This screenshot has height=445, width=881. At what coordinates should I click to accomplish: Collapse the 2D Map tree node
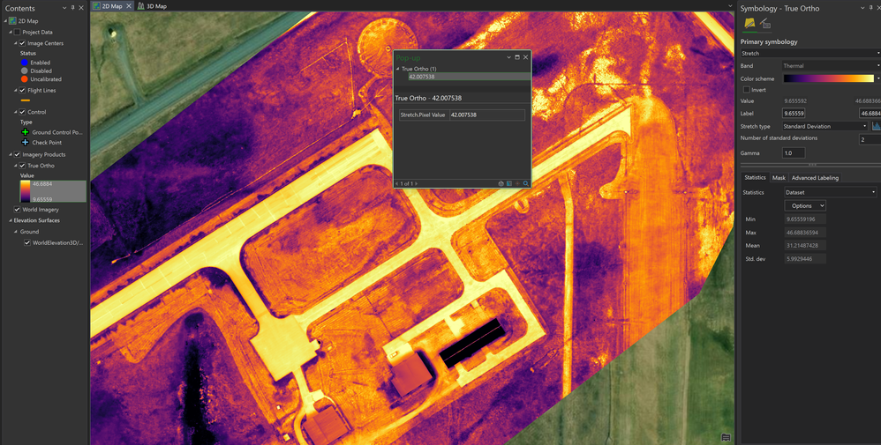pyautogui.click(x=5, y=21)
